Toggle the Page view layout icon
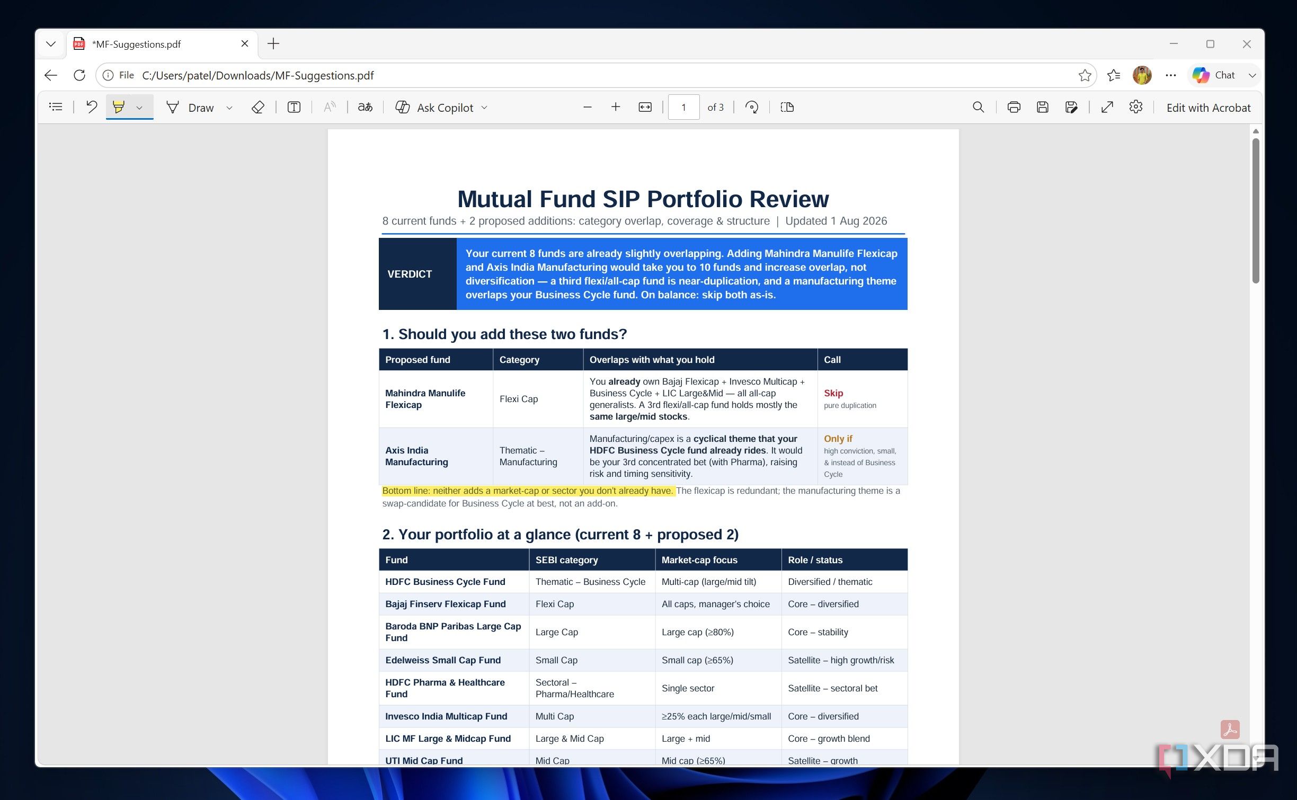1297x800 pixels. (787, 108)
